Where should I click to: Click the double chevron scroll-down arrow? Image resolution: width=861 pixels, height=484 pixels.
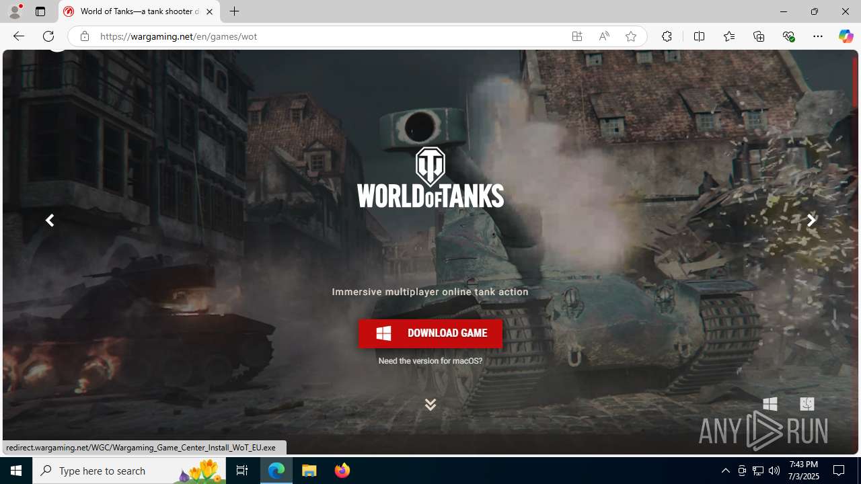click(430, 405)
